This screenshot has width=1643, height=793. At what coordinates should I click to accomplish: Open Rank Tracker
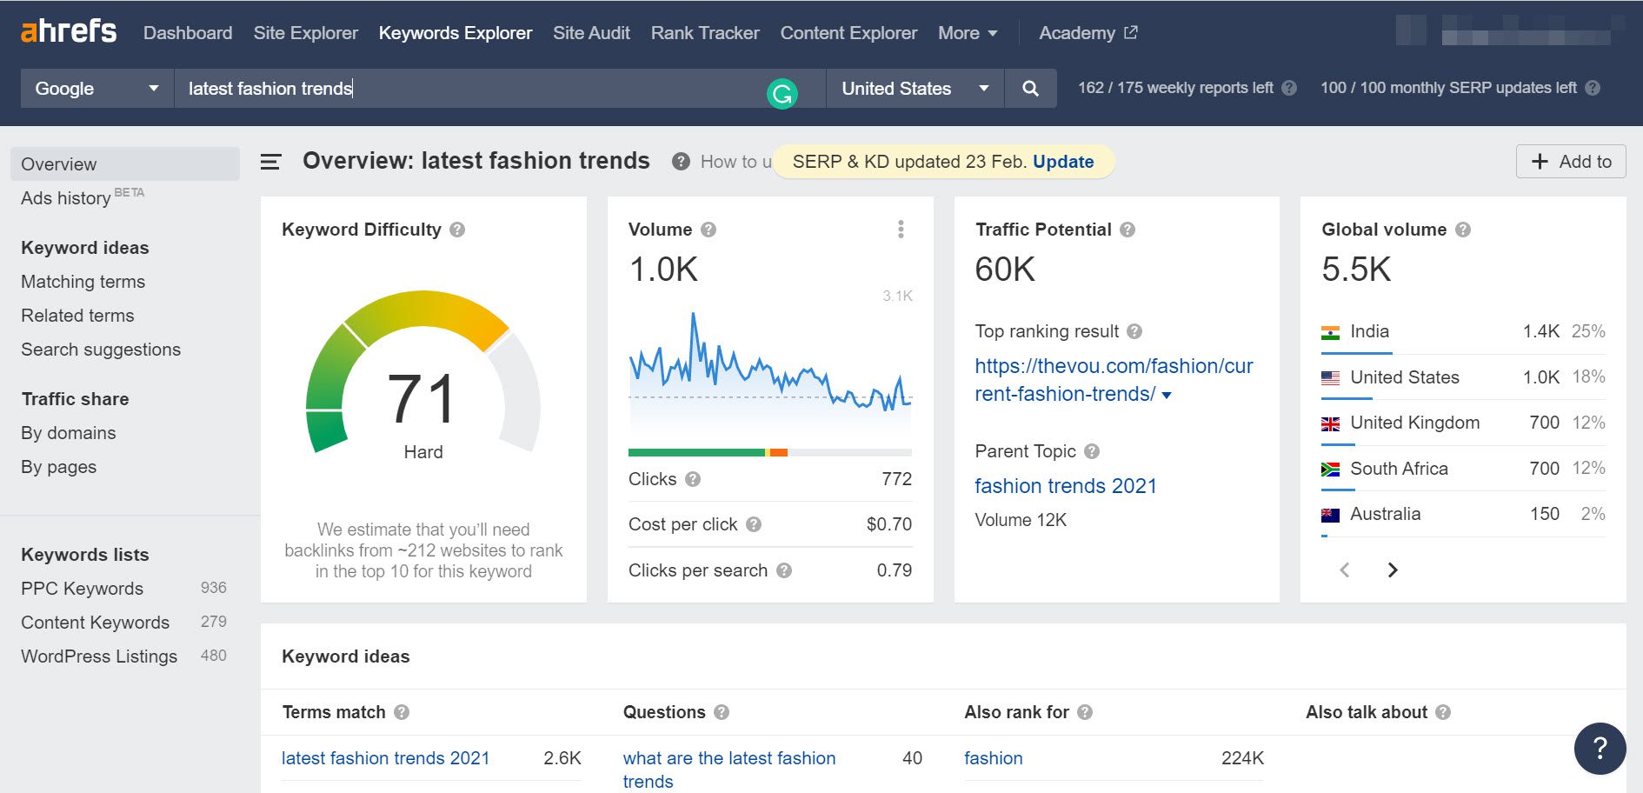pyautogui.click(x=705, y=33)
